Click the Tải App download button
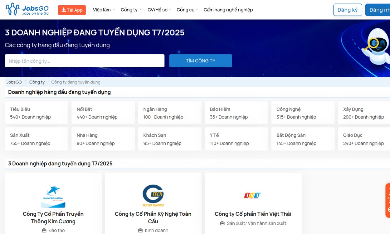 point(72,10)
